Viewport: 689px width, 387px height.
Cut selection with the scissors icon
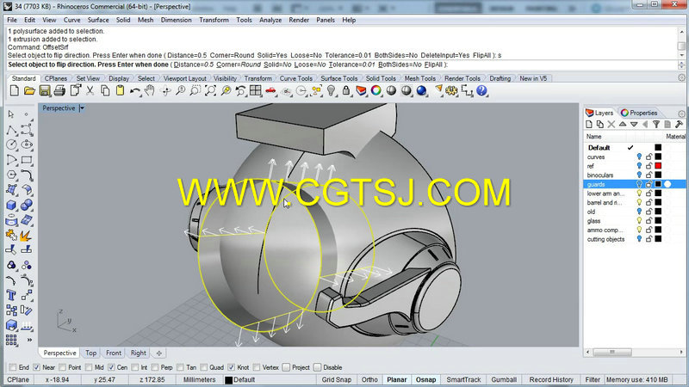pyautogui.click(x=90, y=91)
